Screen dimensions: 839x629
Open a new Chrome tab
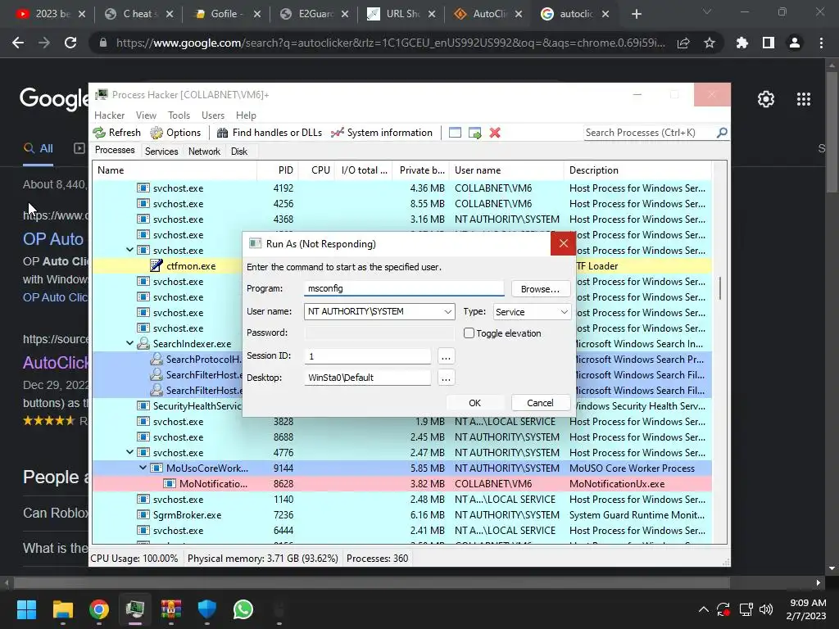(x=636, y=14)
